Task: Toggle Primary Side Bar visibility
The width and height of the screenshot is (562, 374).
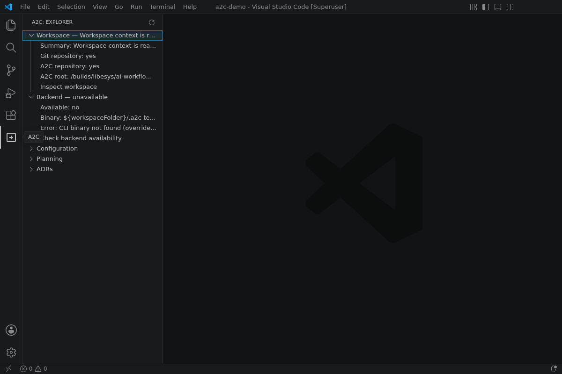Action: point(486,7)
